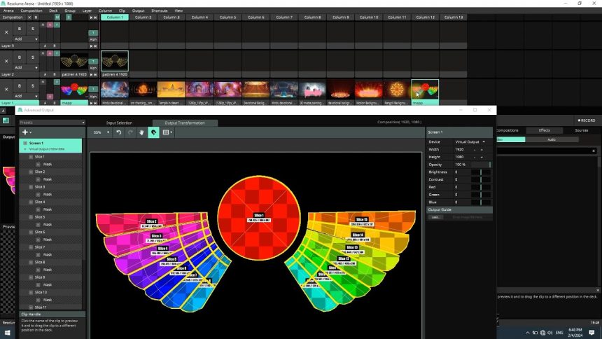
Task: Click the RECORD button
Action: click(587, 120)
